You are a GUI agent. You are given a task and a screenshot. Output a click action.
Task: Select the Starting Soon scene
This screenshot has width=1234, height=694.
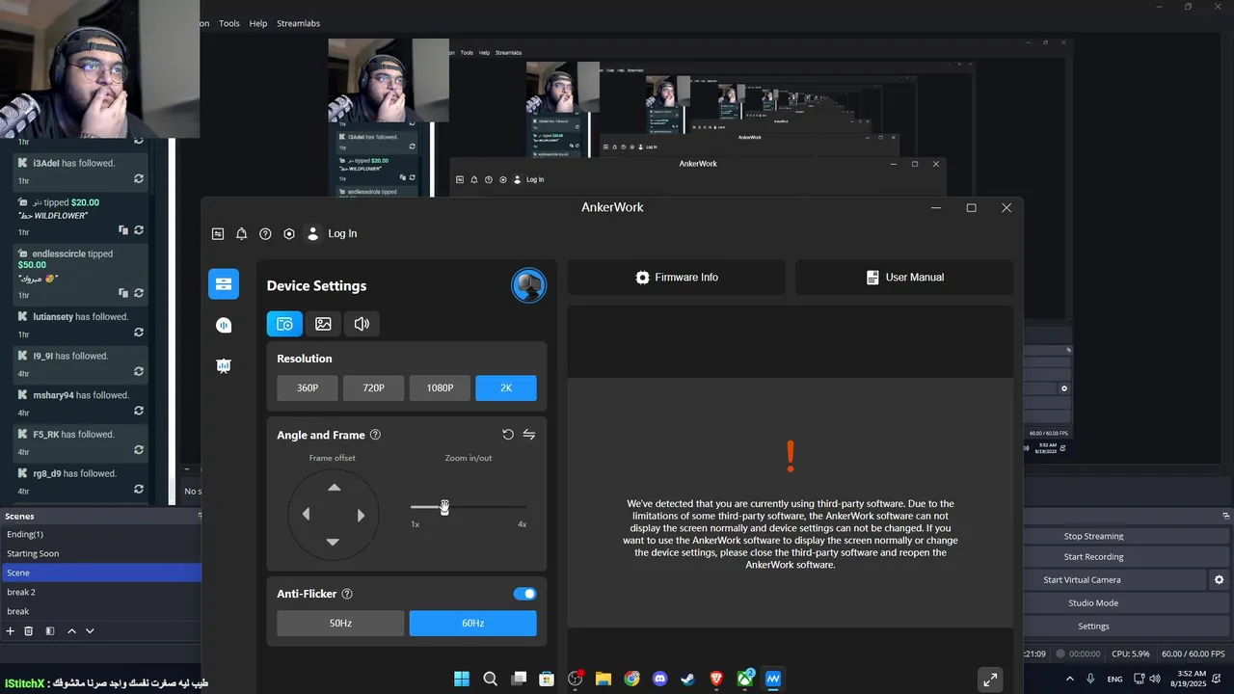click(100, 553)
